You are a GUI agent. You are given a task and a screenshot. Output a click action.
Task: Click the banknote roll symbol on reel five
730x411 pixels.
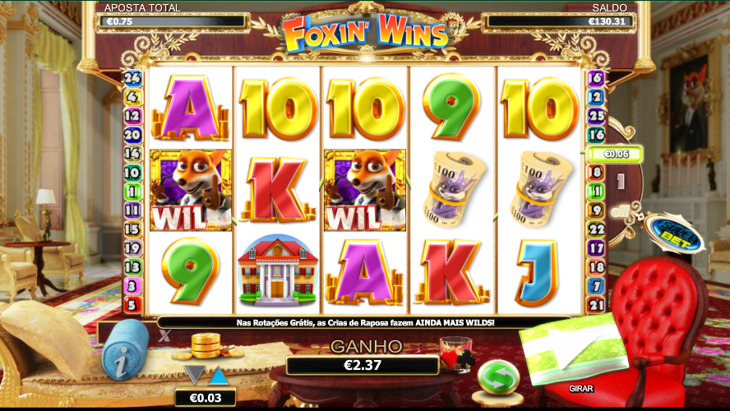point(539,189)
